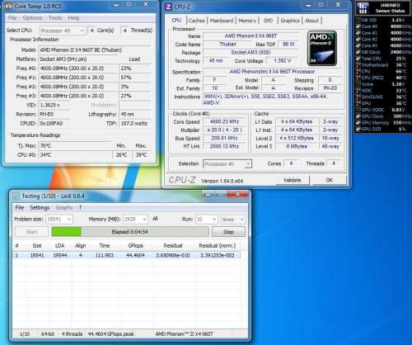Image resolution: width=412 pixels, height=345 pixels.
Task: Click the Level 3 cache 6 MBytes value
Action: 297,146
